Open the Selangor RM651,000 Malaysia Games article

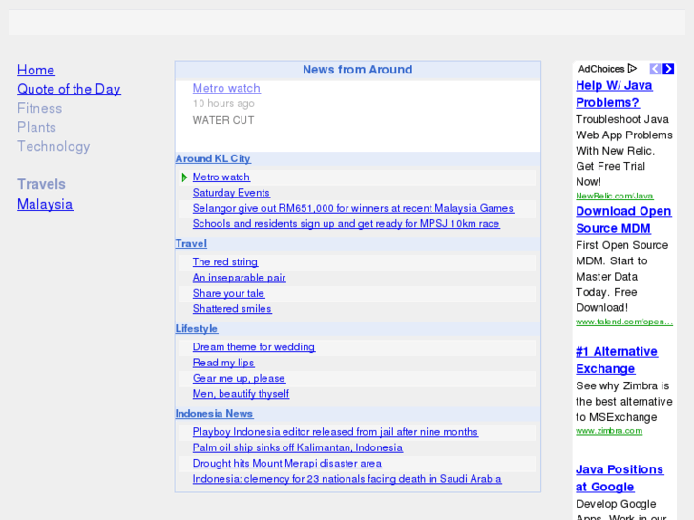click(x=353, y=208)
